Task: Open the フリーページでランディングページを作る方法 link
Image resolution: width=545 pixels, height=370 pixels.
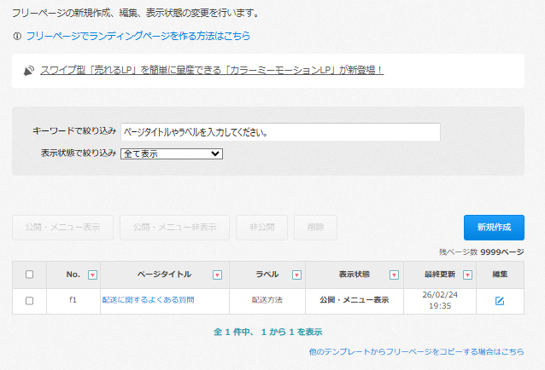Action: tap(138, 37)
